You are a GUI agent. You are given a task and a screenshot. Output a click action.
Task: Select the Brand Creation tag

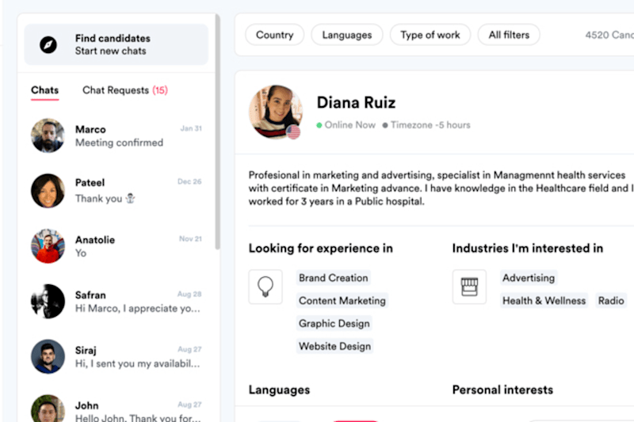tap(333, 278)
